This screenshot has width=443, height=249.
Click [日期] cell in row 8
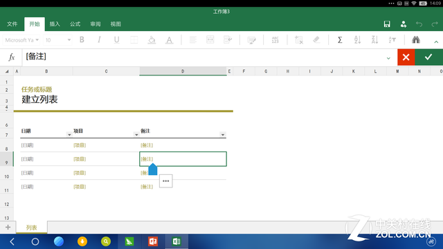click(28, 145)
